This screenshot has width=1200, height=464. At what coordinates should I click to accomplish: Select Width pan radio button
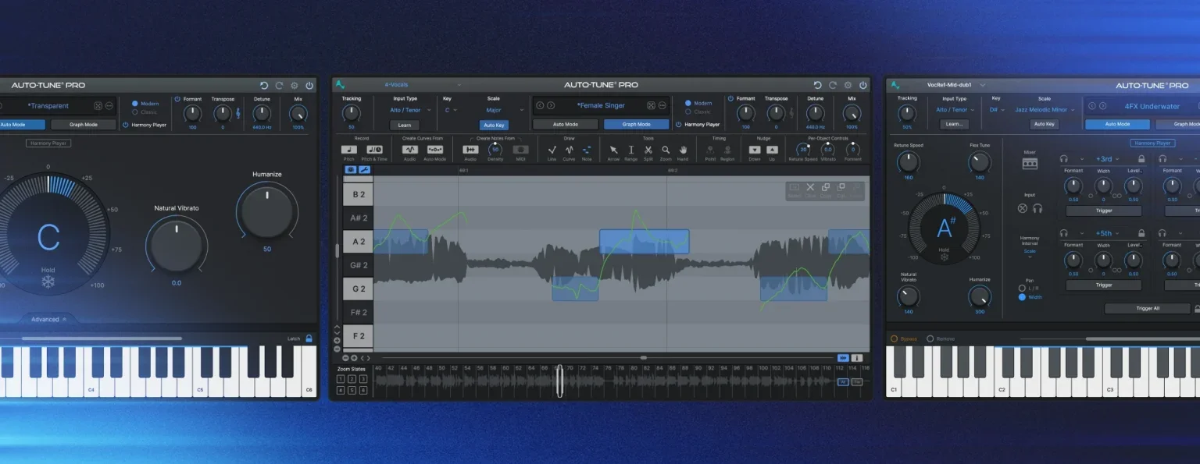[x=1022, y=297]
